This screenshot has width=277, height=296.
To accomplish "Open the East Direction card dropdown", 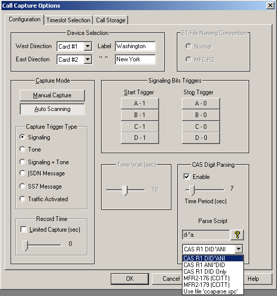I will click(x=87, y=59).
